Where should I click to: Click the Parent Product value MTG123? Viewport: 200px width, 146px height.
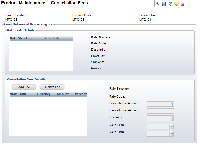point(11,20)
